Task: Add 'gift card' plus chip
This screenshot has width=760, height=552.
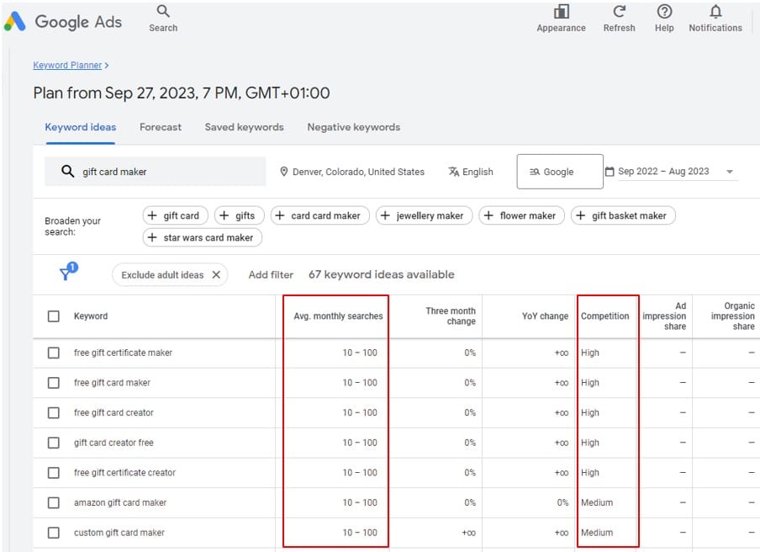Action: [x=175, y=216]
